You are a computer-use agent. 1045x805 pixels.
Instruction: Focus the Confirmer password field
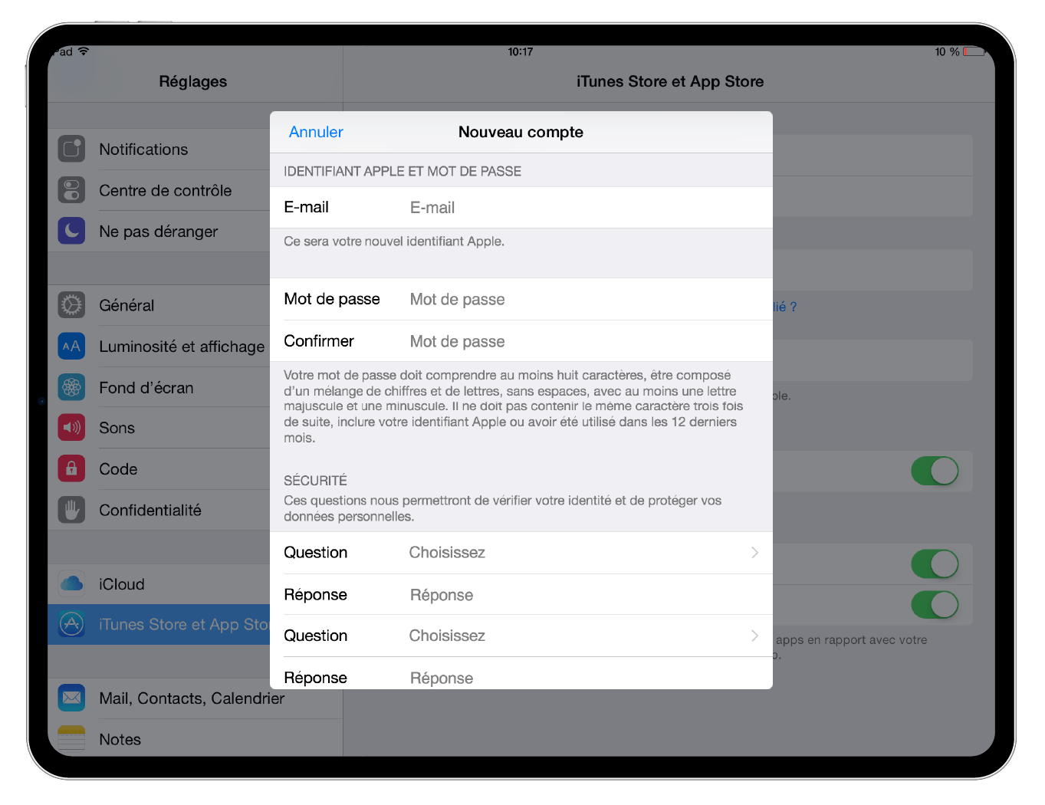pyautogui.click(x=521, y=341)
